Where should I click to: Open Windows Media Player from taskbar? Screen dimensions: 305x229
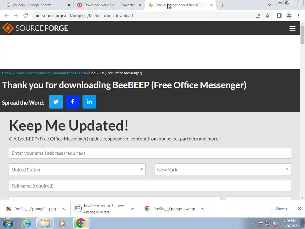pyautogui.click(x=63, y=223)
